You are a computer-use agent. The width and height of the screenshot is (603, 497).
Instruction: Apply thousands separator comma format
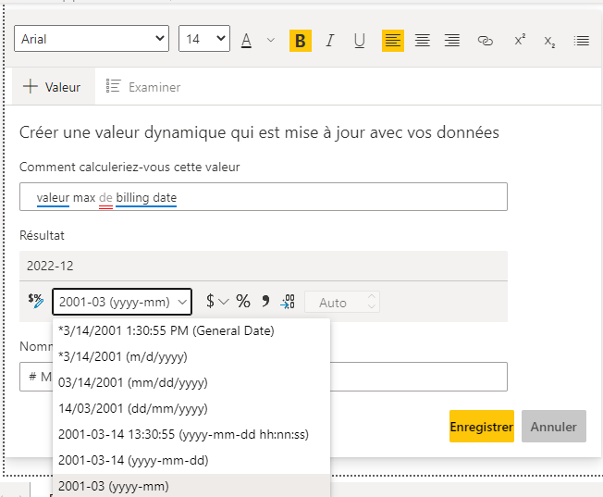[x=265, y=301]
